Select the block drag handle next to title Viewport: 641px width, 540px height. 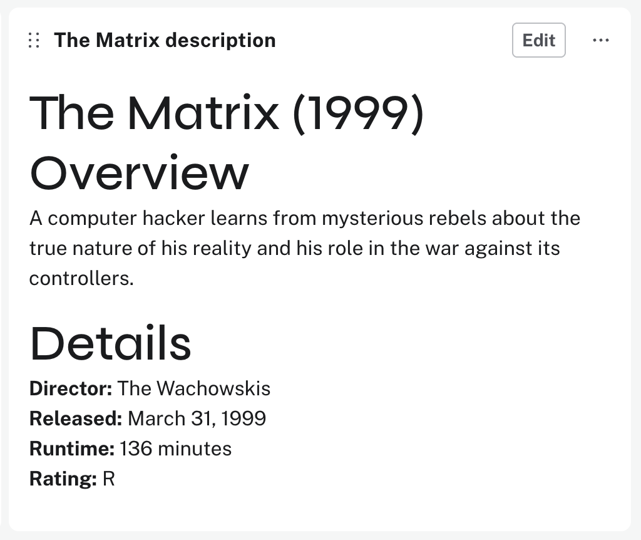(34, 39)
